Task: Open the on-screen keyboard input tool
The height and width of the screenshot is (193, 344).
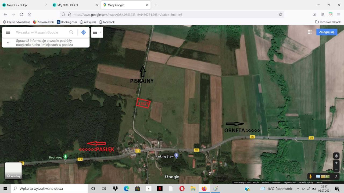Action: coord(95,32)
